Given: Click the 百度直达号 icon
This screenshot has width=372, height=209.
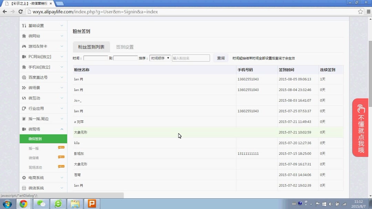Looking at the screenshot, I should (x=23, y=77).
